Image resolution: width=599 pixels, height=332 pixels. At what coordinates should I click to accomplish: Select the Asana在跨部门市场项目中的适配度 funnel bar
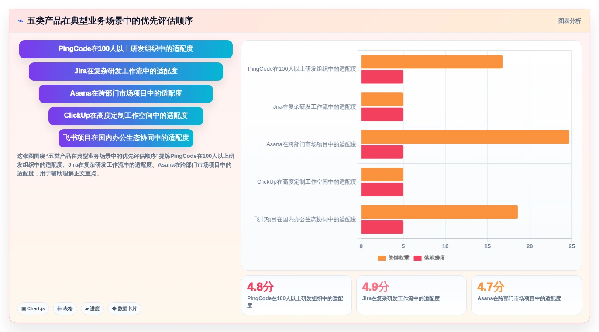(126, 94)
